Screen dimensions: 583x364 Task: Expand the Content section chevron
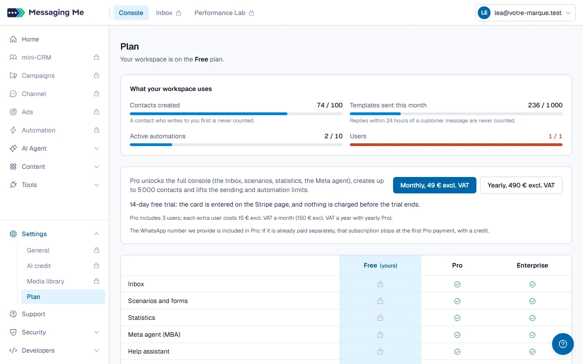coord(97,167)
